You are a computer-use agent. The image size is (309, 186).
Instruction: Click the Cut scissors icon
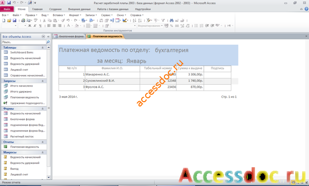point(45,20)
